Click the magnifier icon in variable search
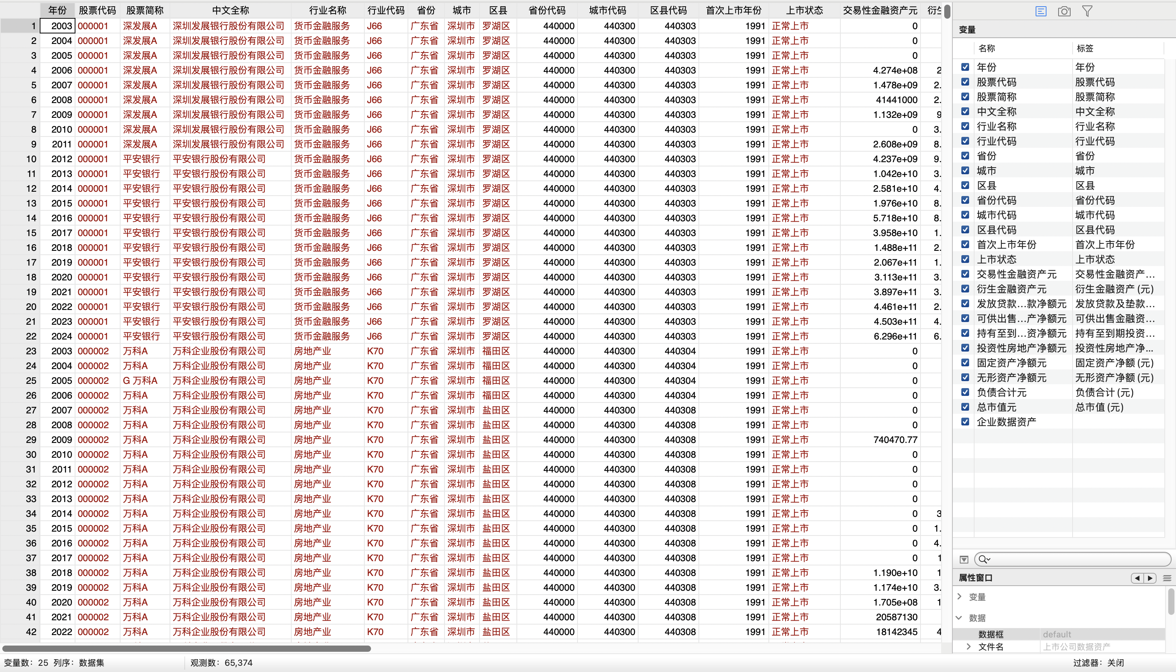This screenshot has width=1176, height=672. pyautogui.click(x=983, y=559)
